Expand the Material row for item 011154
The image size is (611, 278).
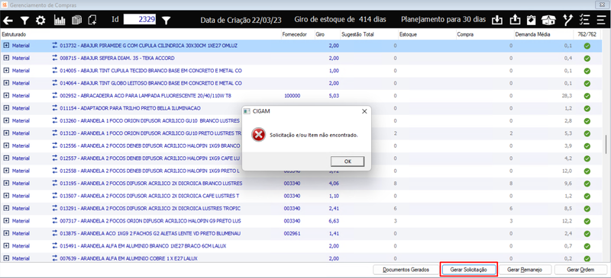coord(6,107)
